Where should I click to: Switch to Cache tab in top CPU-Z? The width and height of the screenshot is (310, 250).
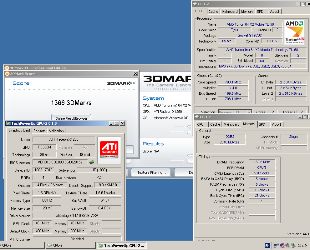click(213, 12)
